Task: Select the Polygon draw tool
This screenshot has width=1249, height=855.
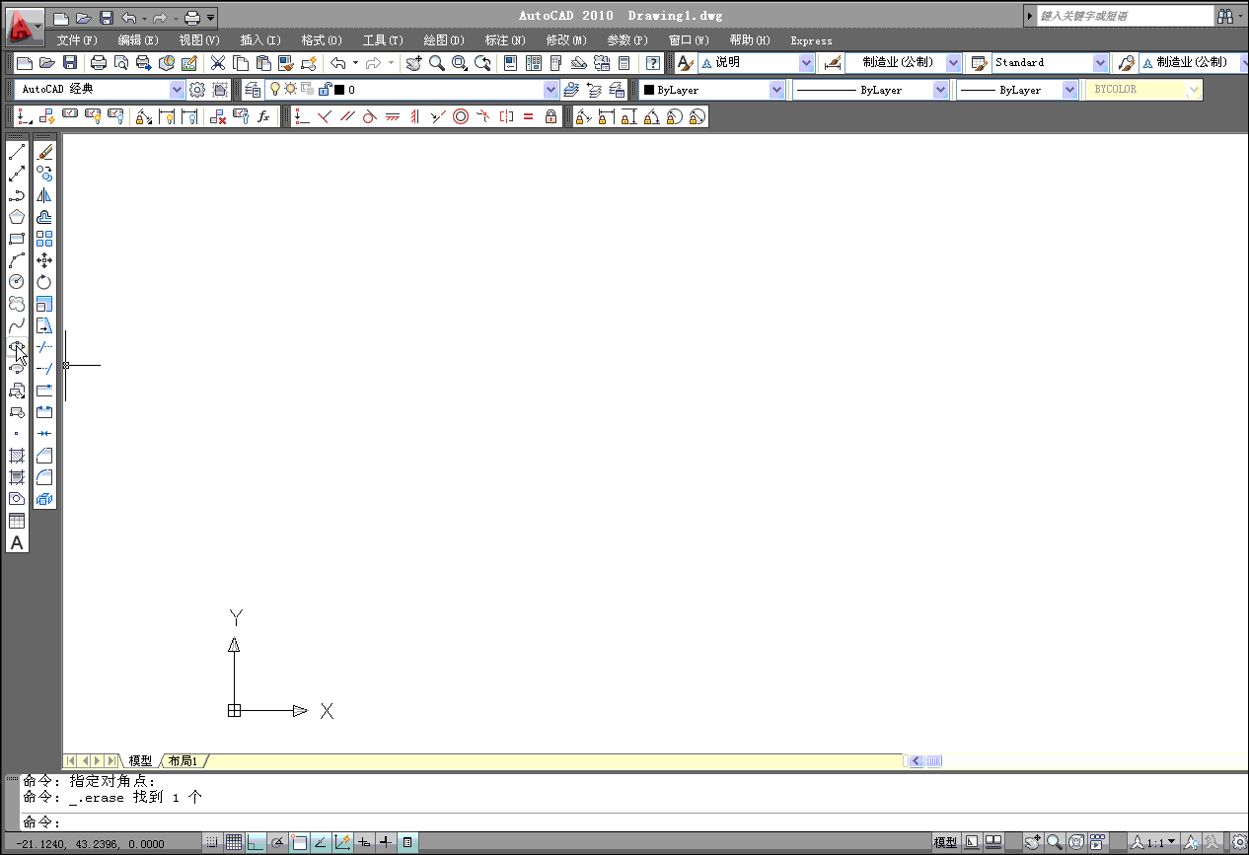Action: (x=17, y=217)
